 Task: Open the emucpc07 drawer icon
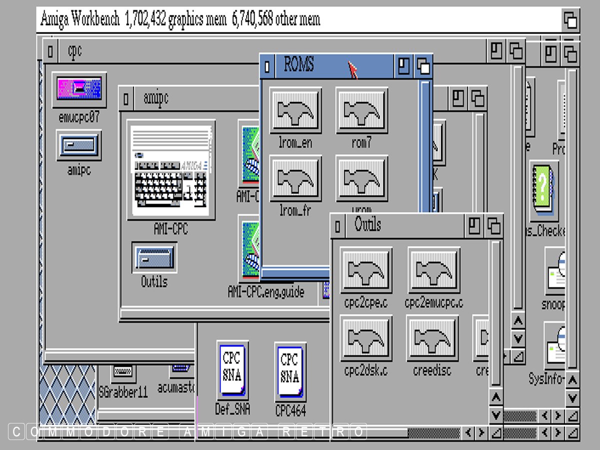tap(79, 90)
